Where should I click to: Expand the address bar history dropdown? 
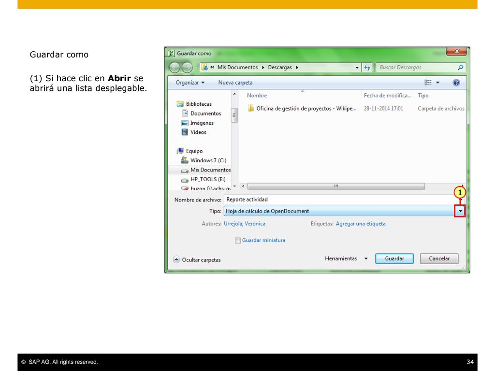[357, 68]
